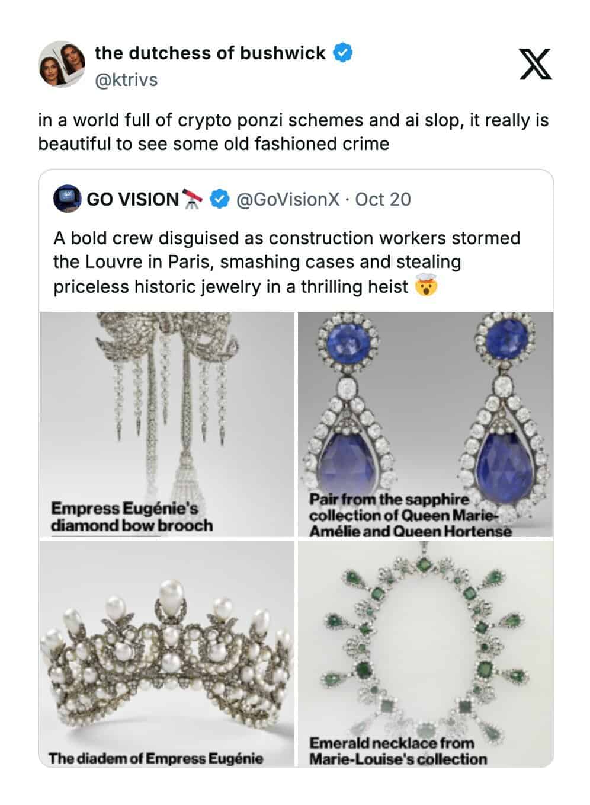Open "the dutchess of bushwick" display name
Viewport: 590px width, 805px height.
(x=210, y=53)
